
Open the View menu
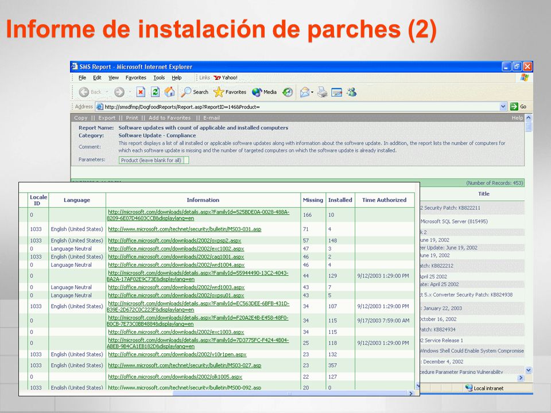tap(114, 77)
